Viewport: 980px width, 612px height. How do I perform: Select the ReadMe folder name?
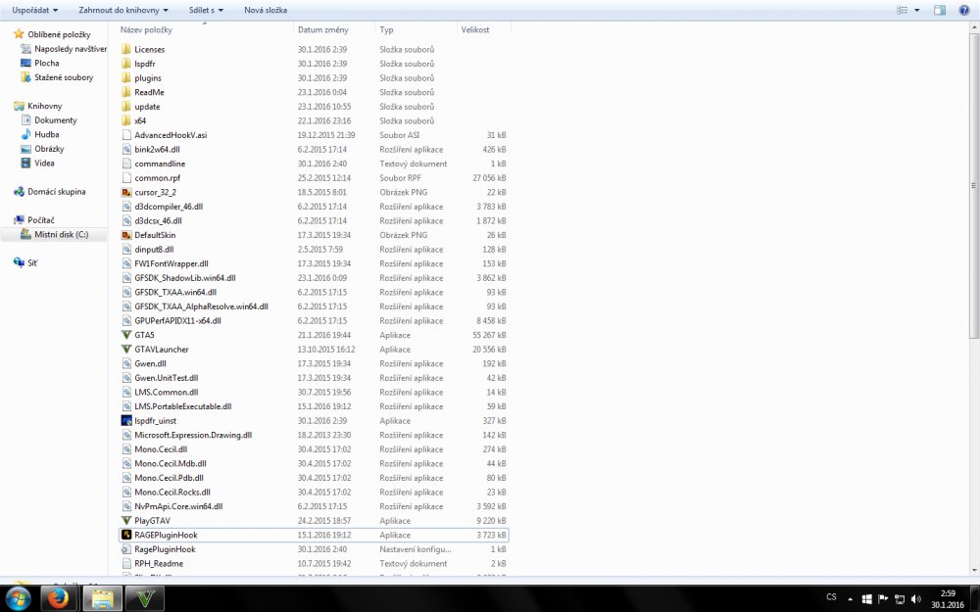[149, 92]
